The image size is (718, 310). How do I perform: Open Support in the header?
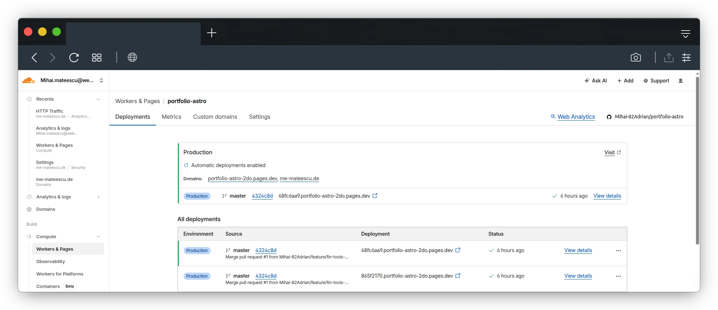tap(656, 81)
